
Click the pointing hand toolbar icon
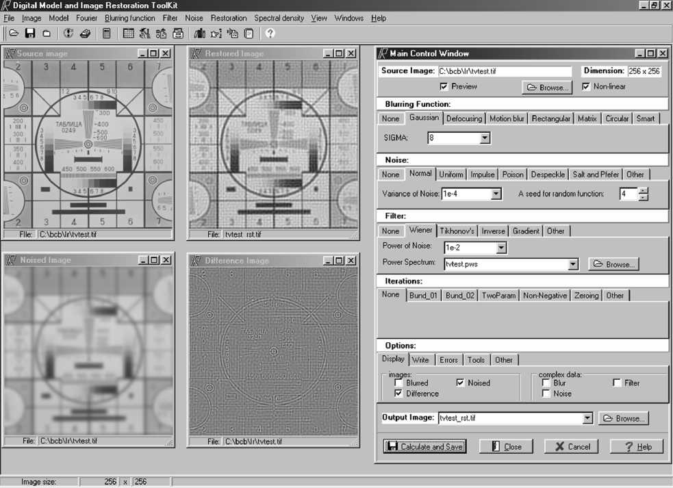(216, 33)
